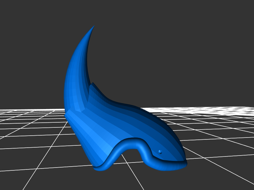The width and height of the screenshot is (254, 190).
Task: Click the grid floor left of the model
Action: [32, 133]
